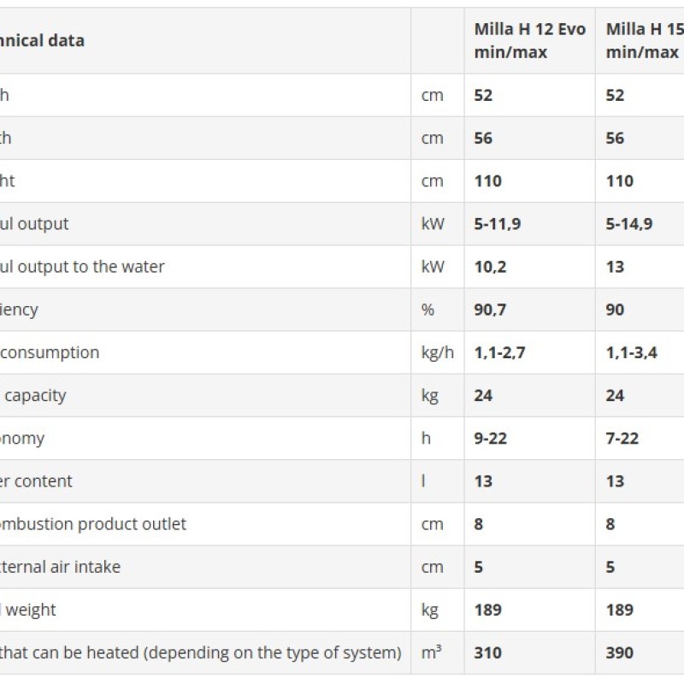Click the 7-22 autonomy value
The width and height of the screenshot is (684, 684).
click(622, 439)
